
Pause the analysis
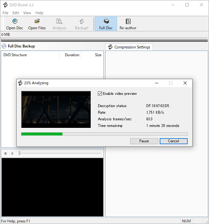[144, 141]
